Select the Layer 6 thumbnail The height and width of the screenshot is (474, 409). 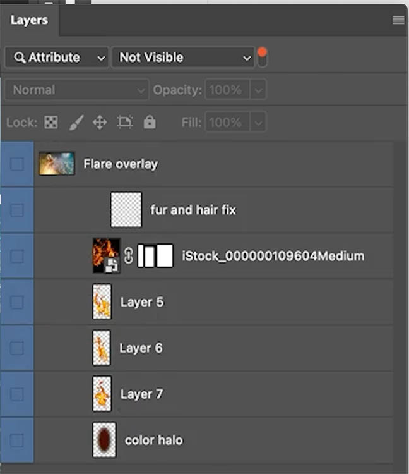[x=102, y=348]
